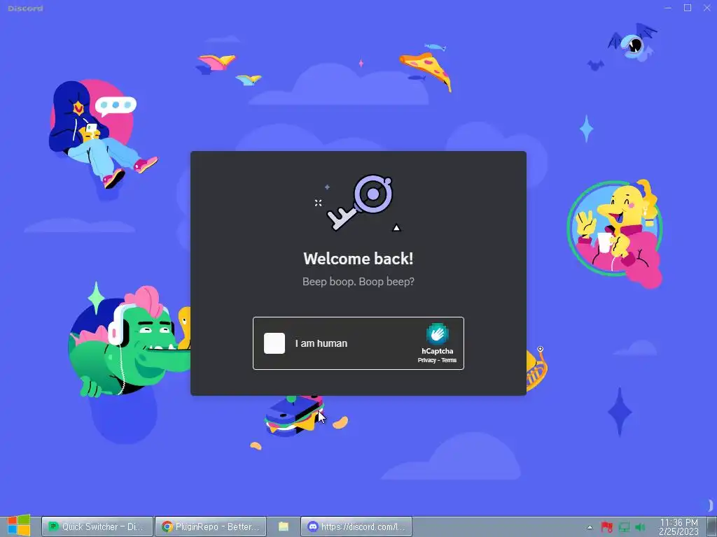The width and height of the screenshot is (717, 537).
Task: Click the "Beep boop. Boop beep?" subtitle
Action: click(358, 282)
